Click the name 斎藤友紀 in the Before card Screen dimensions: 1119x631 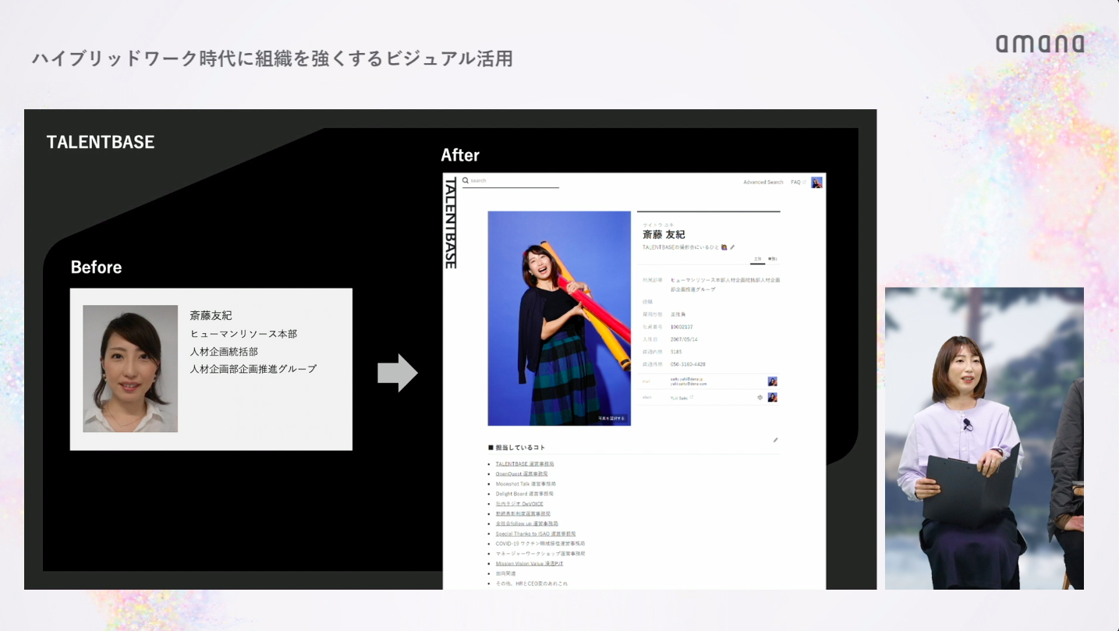tap(211, 315)
